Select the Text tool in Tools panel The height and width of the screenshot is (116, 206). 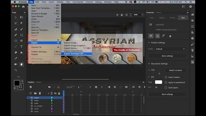pyautogui.click(x=22, y=46)
